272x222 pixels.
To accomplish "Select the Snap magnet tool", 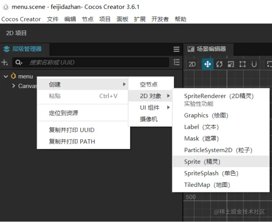I will [x=254, y=64].
